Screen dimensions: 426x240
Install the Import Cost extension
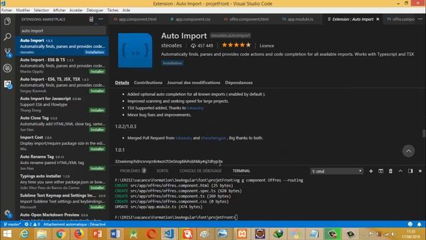(x=97, y=149)
